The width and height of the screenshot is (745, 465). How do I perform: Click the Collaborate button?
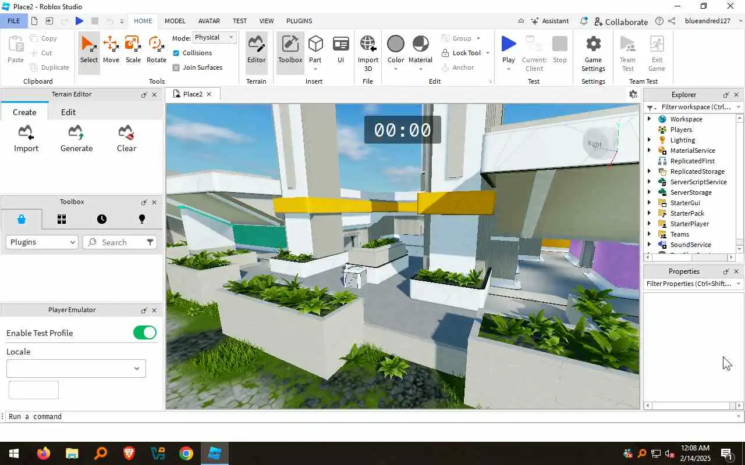pyautogui.click(x=620, y=22)
